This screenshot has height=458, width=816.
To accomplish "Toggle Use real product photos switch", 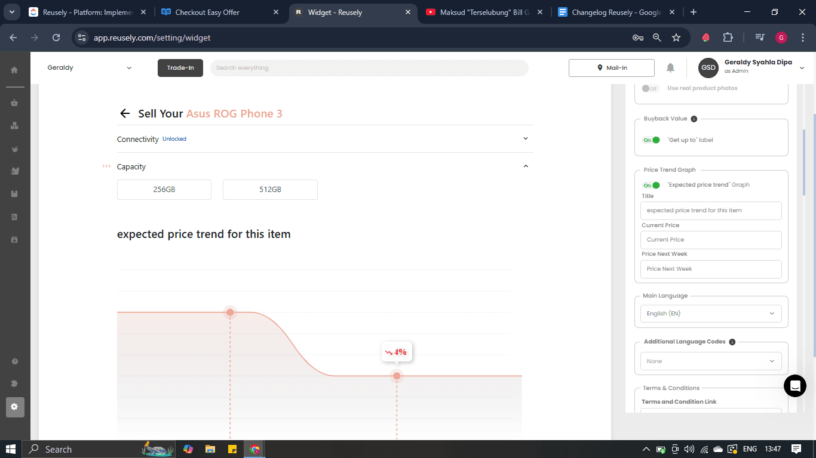I will tap(649, 88).
